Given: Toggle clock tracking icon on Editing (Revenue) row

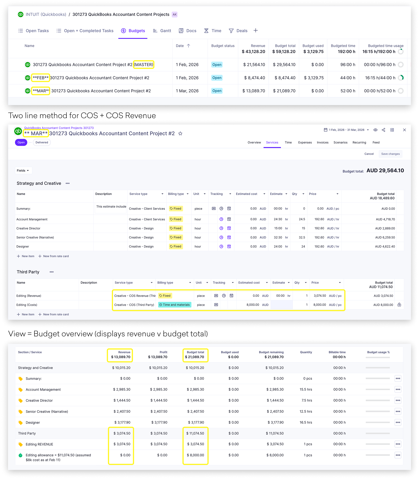Looking at the screenshot, I should pos(224,296).
